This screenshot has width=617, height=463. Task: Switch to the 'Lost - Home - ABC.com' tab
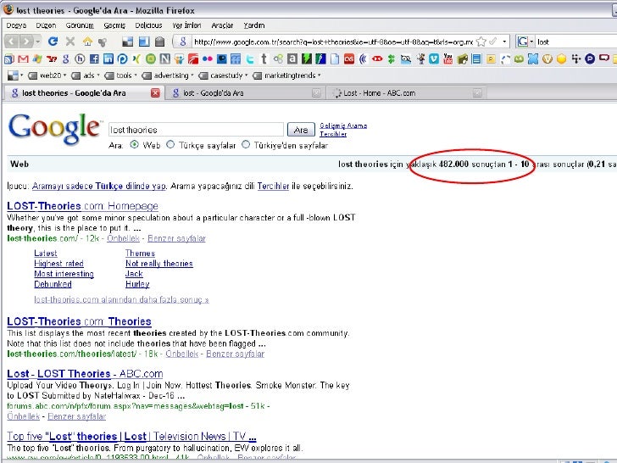[x=405, y=93]
